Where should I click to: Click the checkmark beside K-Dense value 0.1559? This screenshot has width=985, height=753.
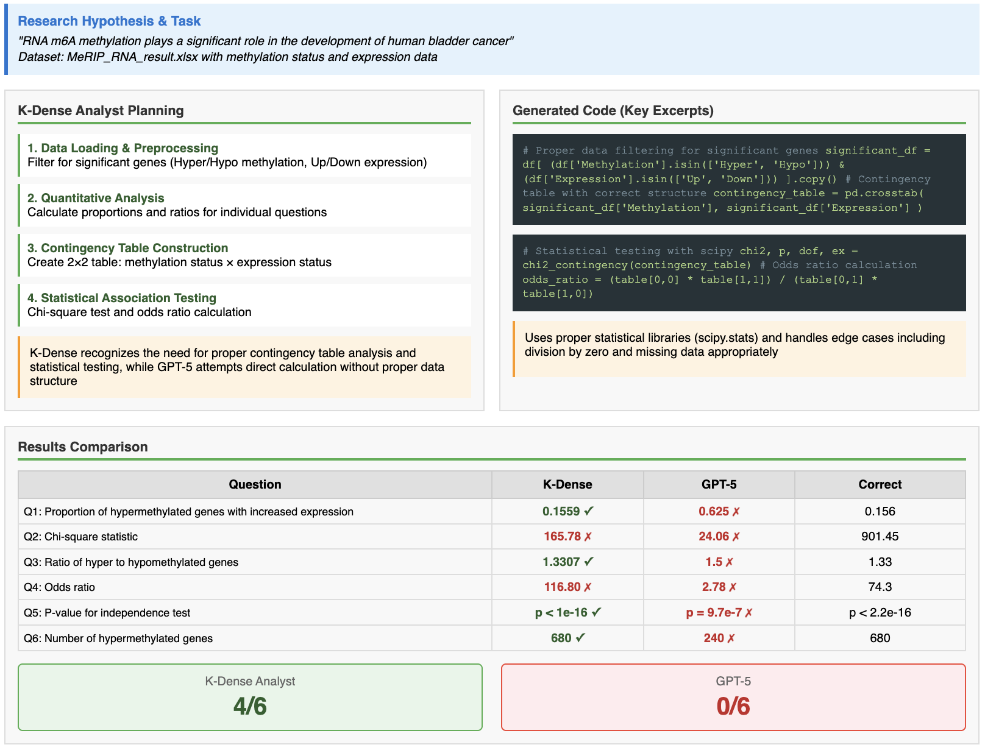tap(589, 511)
